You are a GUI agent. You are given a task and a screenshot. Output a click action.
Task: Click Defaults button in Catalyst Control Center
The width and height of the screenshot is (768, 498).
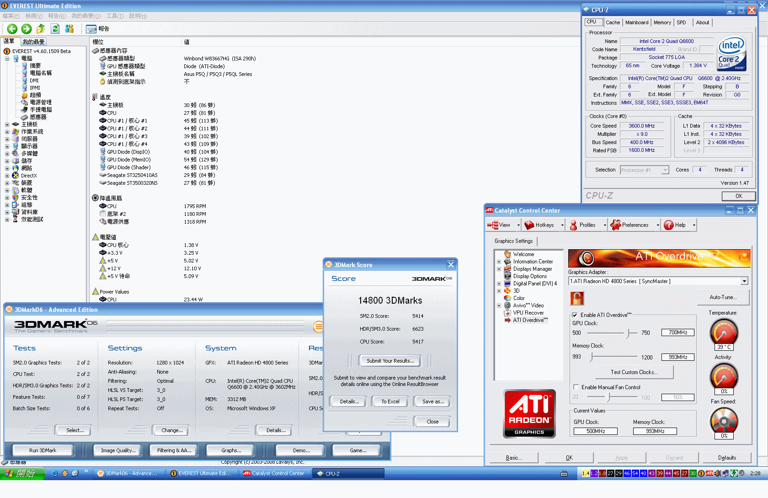pyautogui.click(x=727, y=458)
